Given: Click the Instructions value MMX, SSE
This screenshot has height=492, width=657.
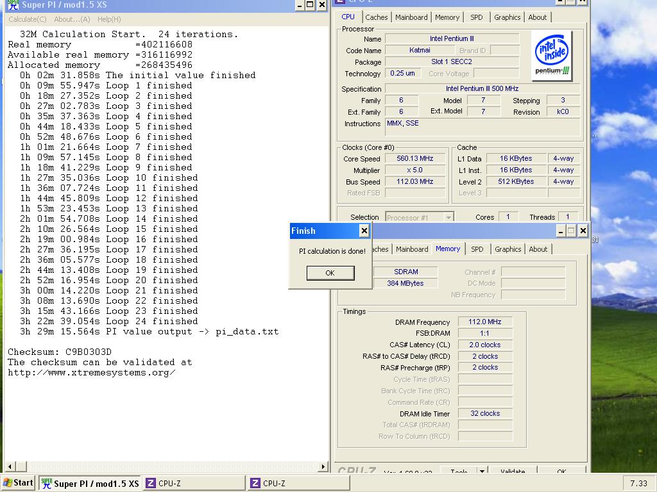Looking at the screenshot, I should (x=482, y=127).
